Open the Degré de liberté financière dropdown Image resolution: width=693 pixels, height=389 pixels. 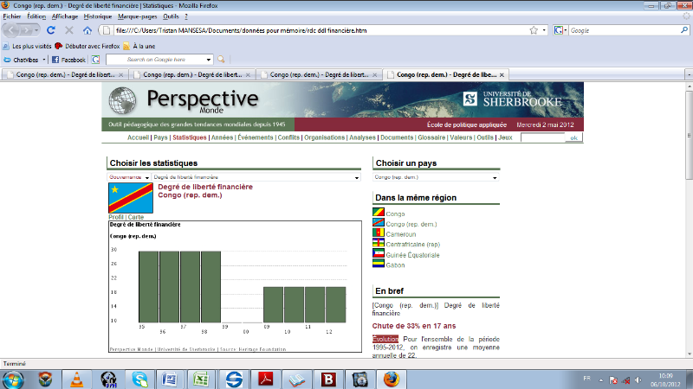[x=256, y=177]
